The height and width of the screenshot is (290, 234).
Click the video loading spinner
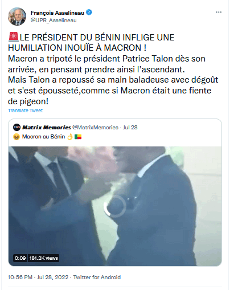point(115,206)
